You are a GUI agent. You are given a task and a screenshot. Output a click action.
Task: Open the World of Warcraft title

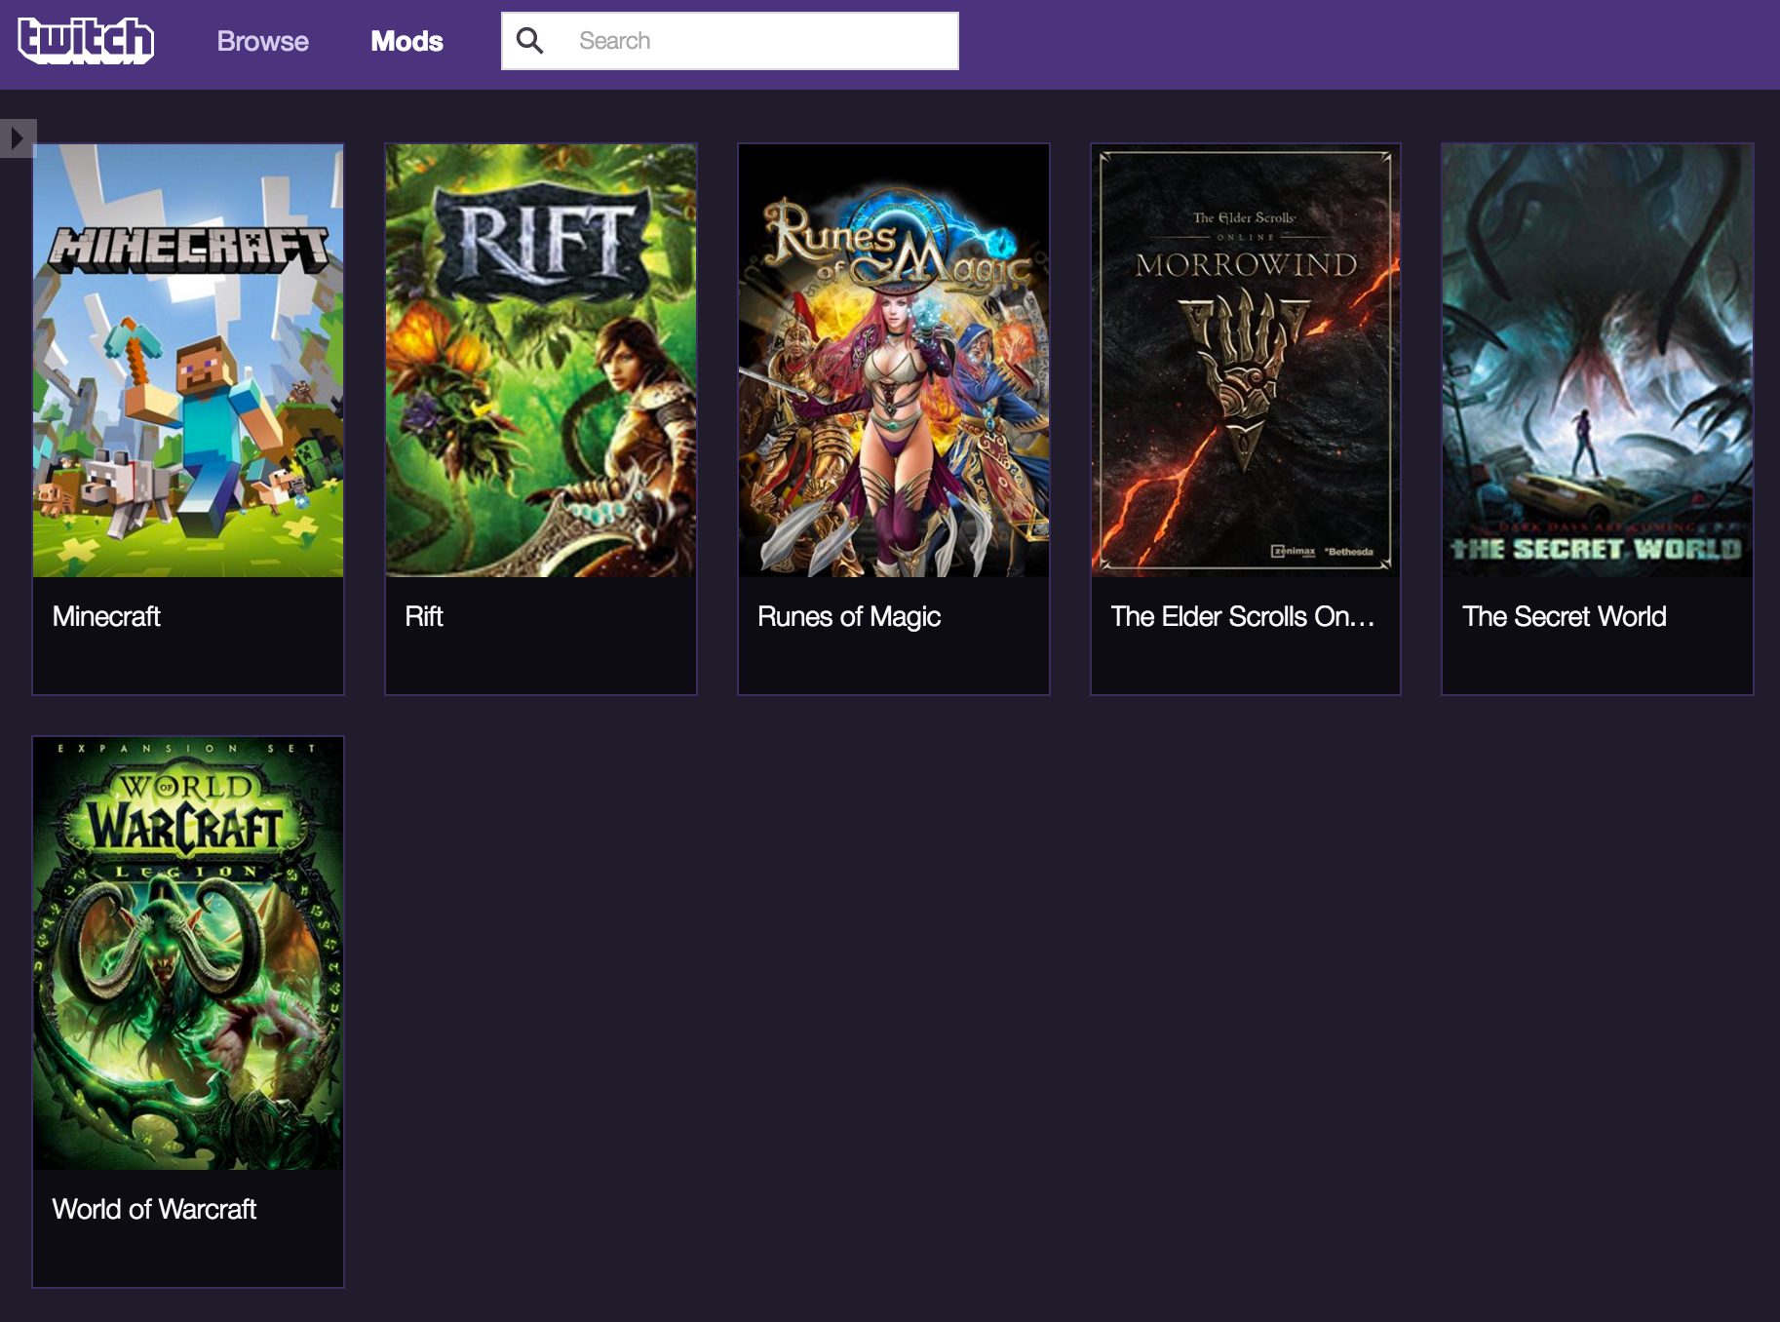154,1209
